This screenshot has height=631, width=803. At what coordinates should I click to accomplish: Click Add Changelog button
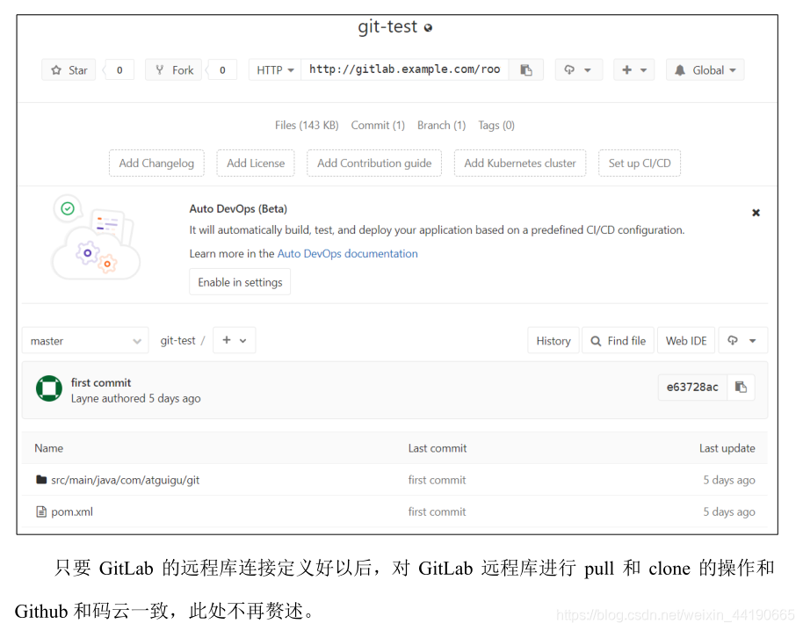[x=156, y=163]
